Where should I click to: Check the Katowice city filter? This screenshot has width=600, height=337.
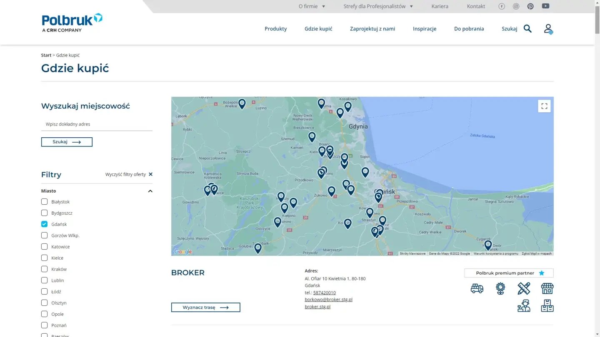click(x=45, y=247)
